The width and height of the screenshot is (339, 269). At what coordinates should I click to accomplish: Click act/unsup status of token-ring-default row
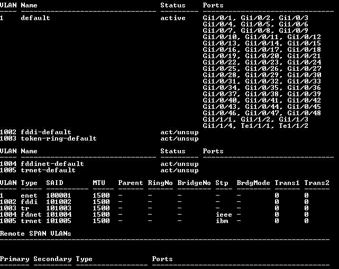179,138
